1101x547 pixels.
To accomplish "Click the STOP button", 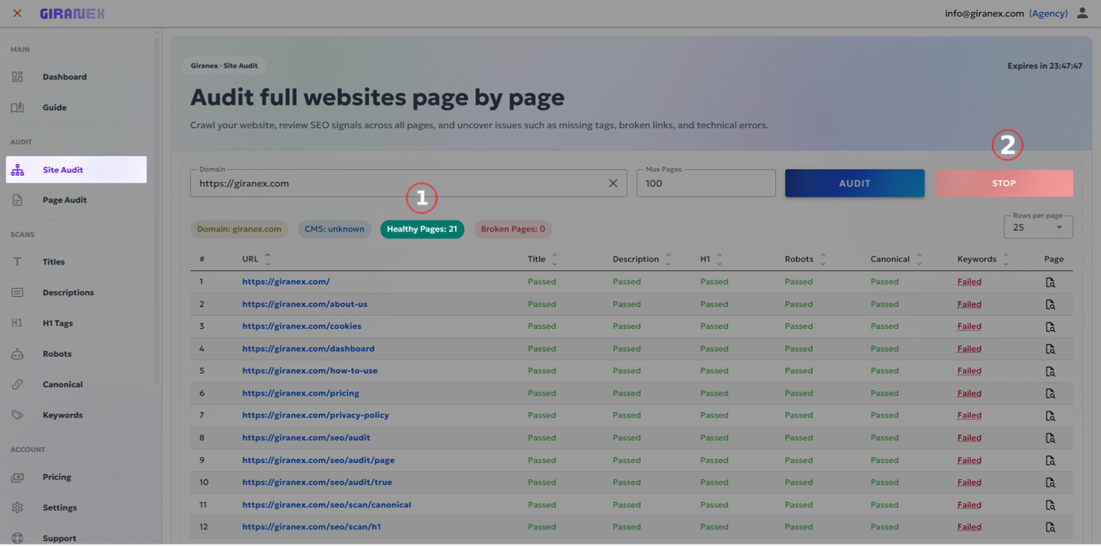I will click(x=1004, y=183).
